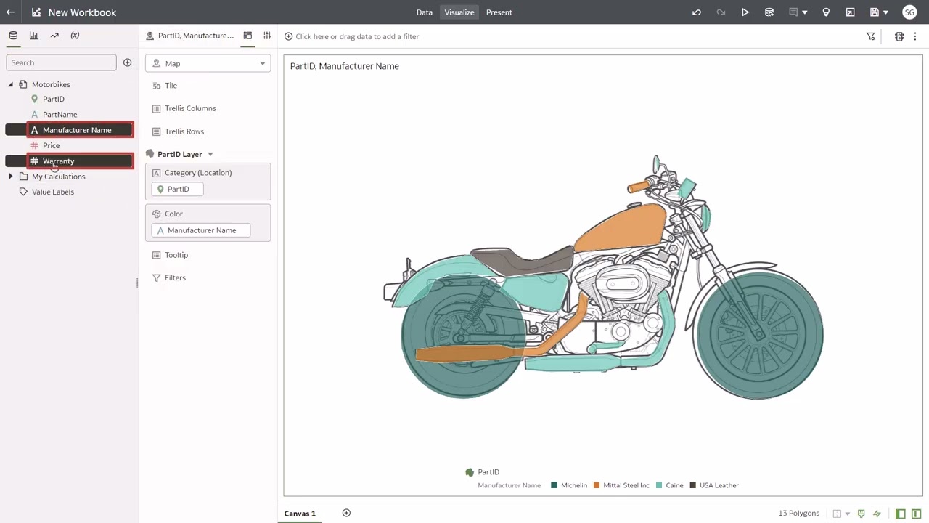The image size is (929, 523).
Task: Click the Michelin legend color swatch
Action: (554, 485)
